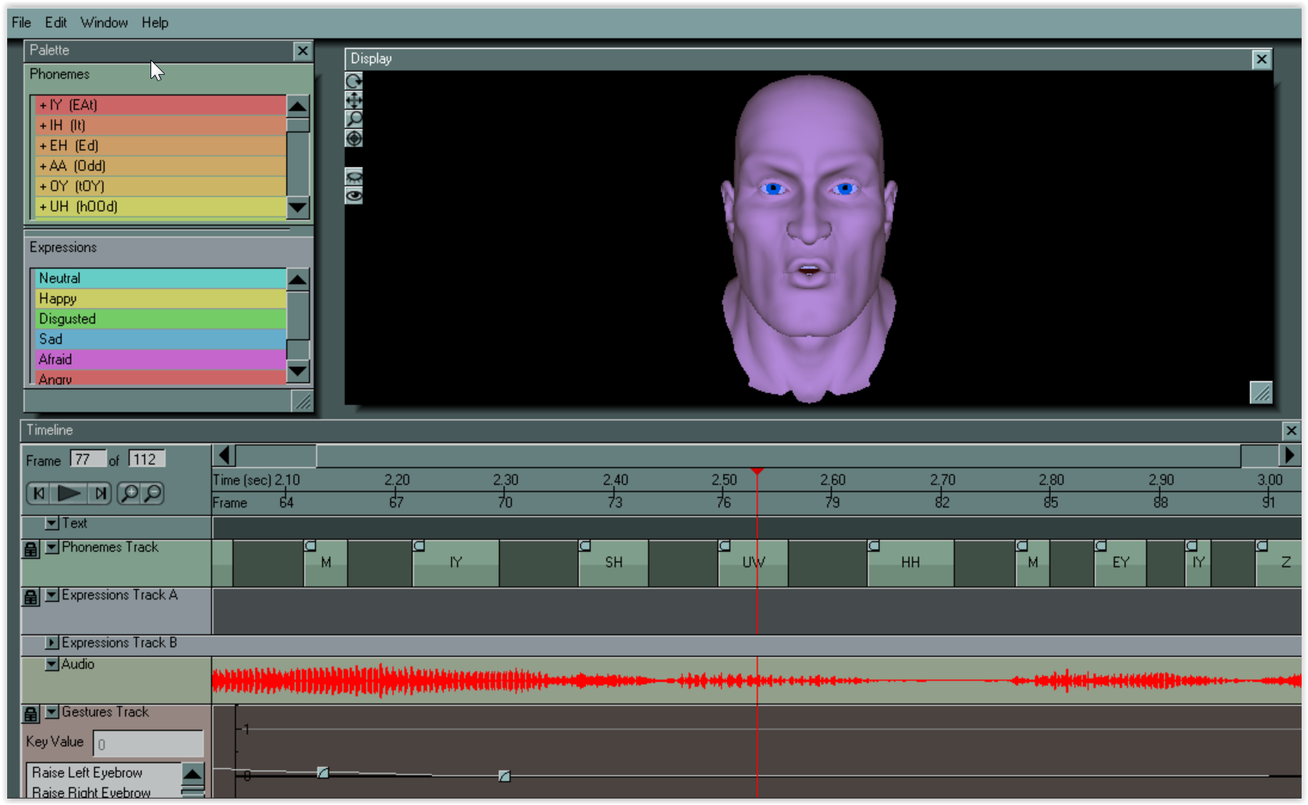This screenshot has width=1308, height=805.
Task: Toggle the Gestures Track lock
Action: [30, 714]
